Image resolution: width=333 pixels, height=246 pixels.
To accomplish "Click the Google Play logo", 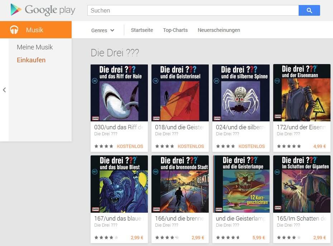I will (43, 10).
